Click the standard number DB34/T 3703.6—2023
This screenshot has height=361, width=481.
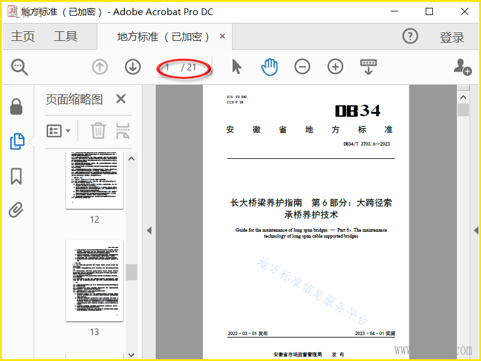click(367, 144)
